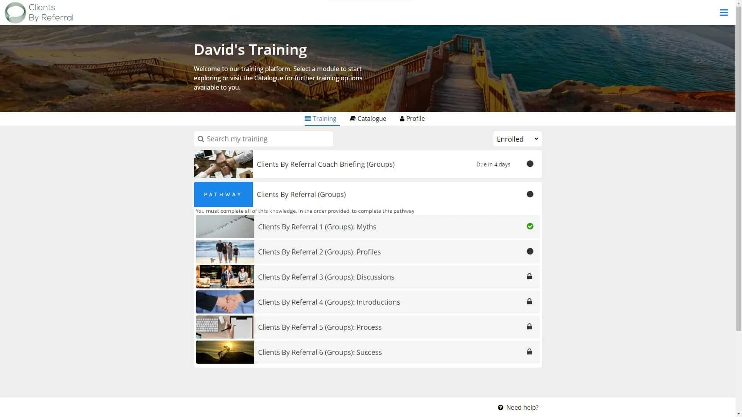The image size is (742, 417).
Task: Open the Profile tab
Action: [x=412, y=119]
